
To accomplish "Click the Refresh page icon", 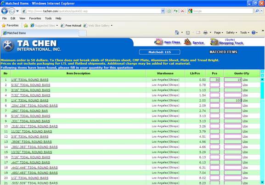I will click(x=176, y=11).
